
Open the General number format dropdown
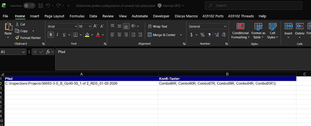[225, 26]
